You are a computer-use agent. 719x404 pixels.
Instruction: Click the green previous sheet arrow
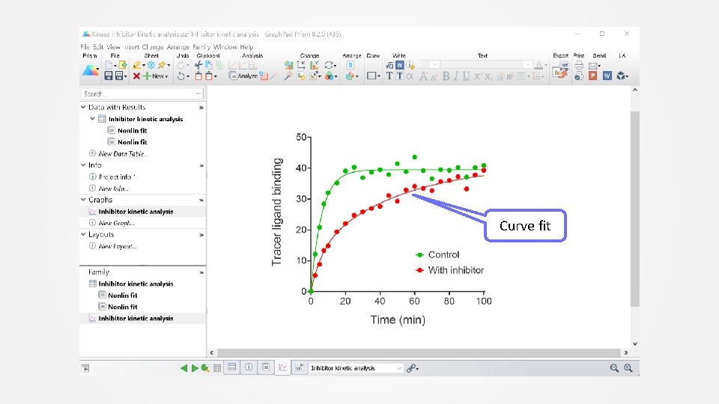click(184, 368)
